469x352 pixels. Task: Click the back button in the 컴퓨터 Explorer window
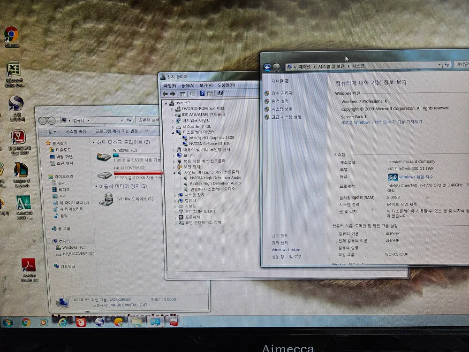(x=43, y=121)
